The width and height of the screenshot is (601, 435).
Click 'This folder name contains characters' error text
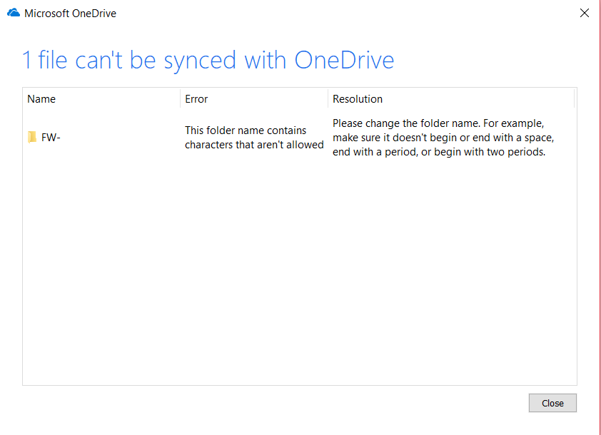coord(254,138)
